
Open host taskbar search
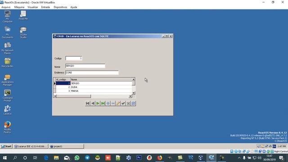(15, 158)
